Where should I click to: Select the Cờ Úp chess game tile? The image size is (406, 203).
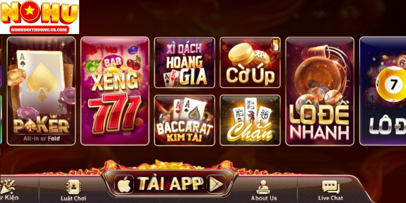250,62
